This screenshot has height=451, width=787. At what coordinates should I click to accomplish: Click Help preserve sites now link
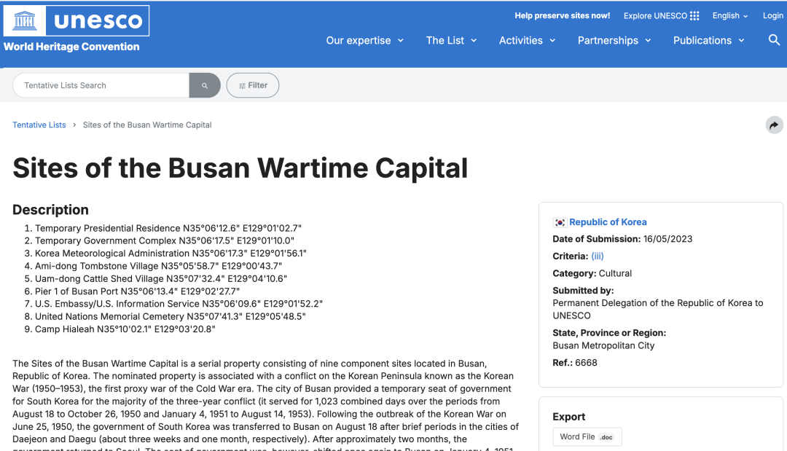point(562,16)
